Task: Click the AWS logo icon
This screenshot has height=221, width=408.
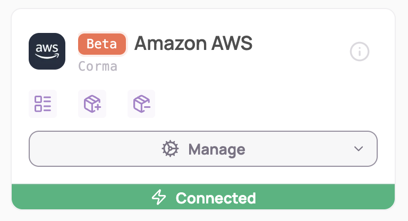Action: click(x=47, y=51)
